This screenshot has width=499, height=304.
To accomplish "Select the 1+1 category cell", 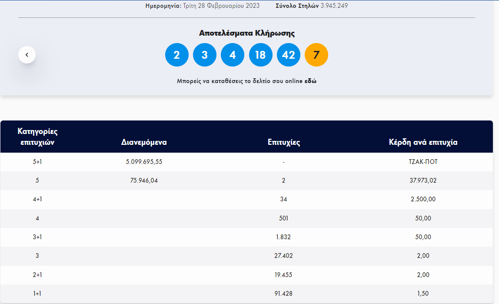I will [x=37, y=294].
